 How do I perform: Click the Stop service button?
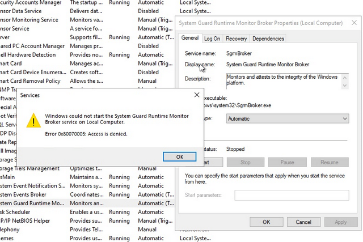(246, 163)
